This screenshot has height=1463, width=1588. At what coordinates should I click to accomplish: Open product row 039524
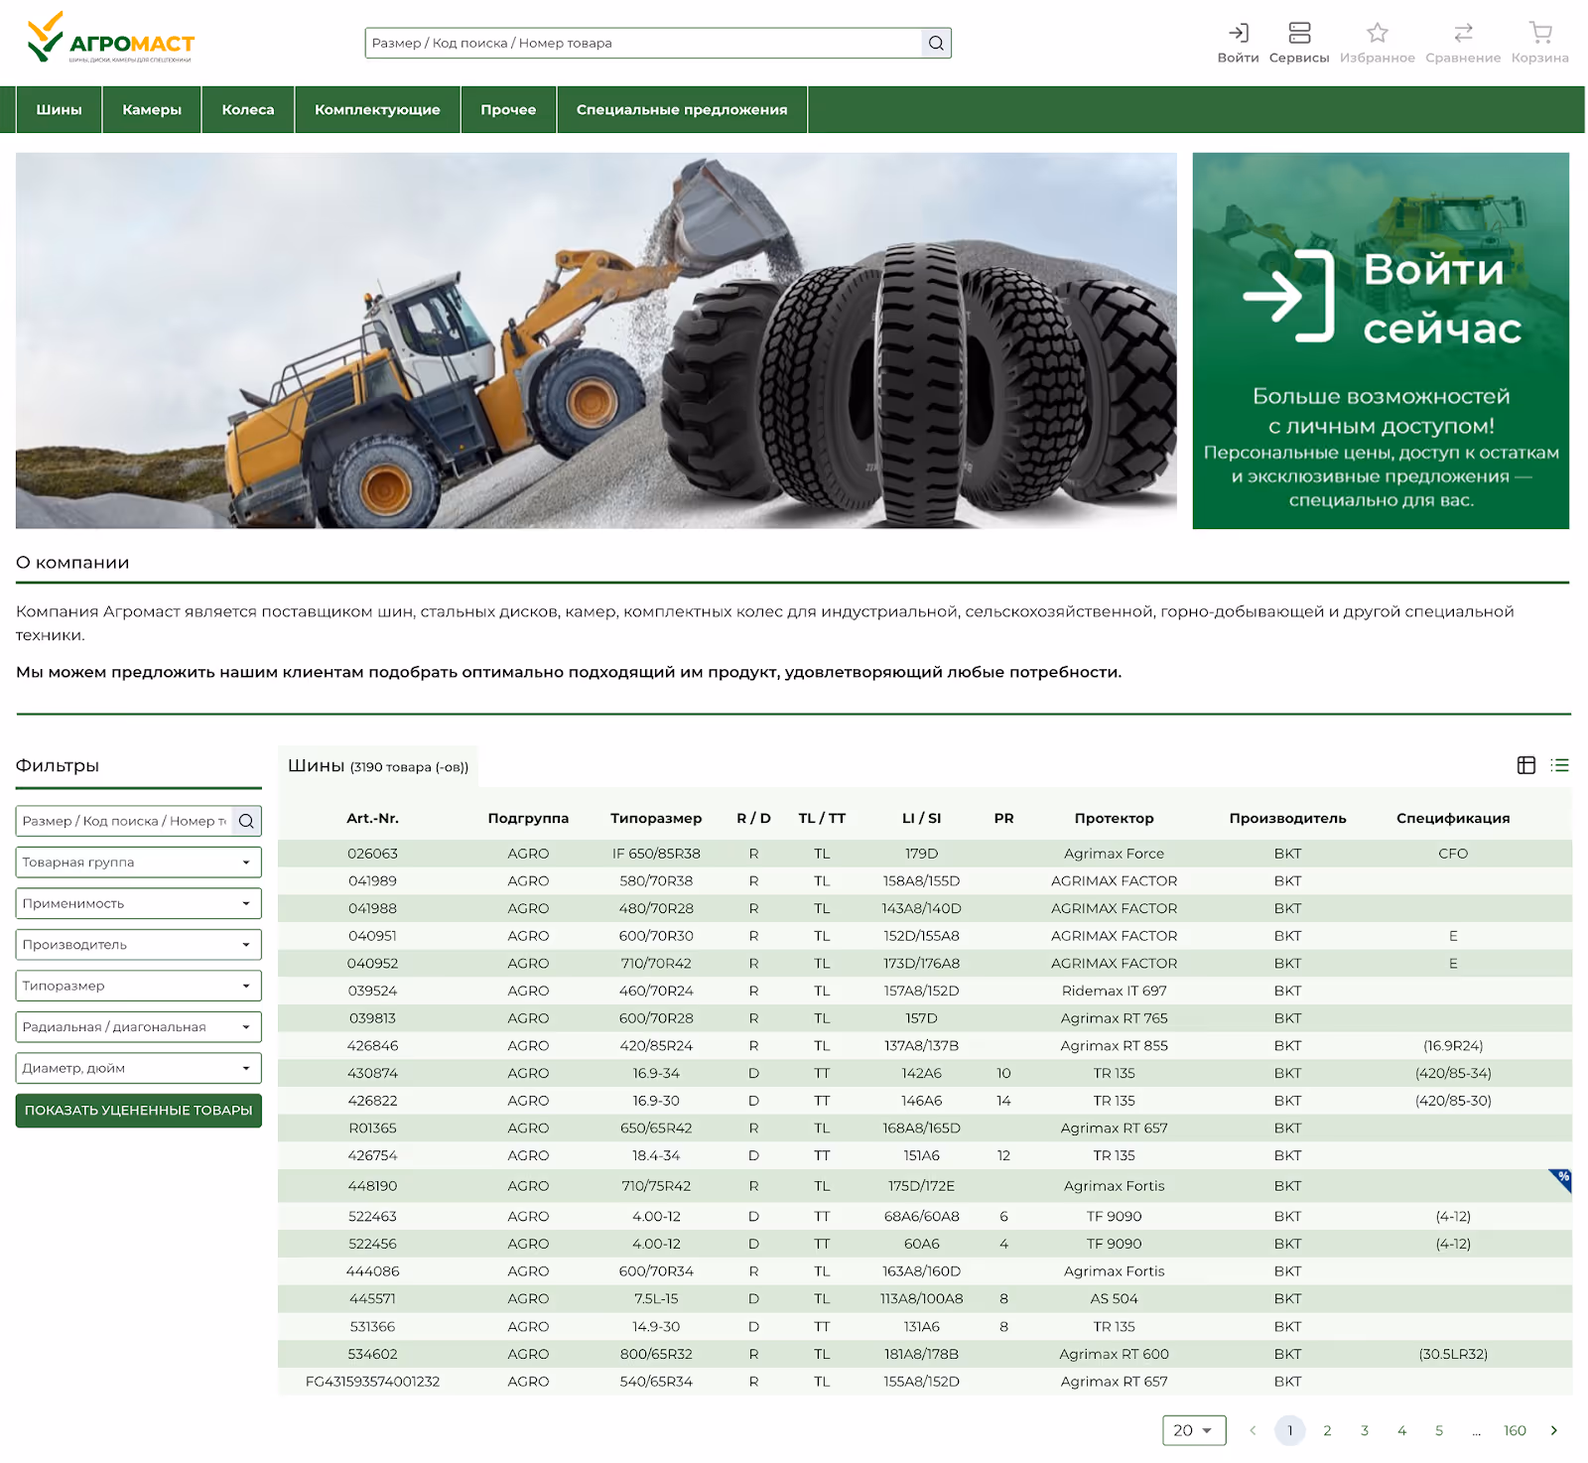(925, 991)
